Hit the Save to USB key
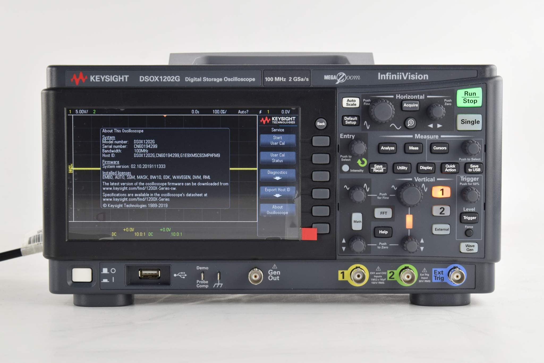This screenshot has width=544, height=363. (474, 168)
